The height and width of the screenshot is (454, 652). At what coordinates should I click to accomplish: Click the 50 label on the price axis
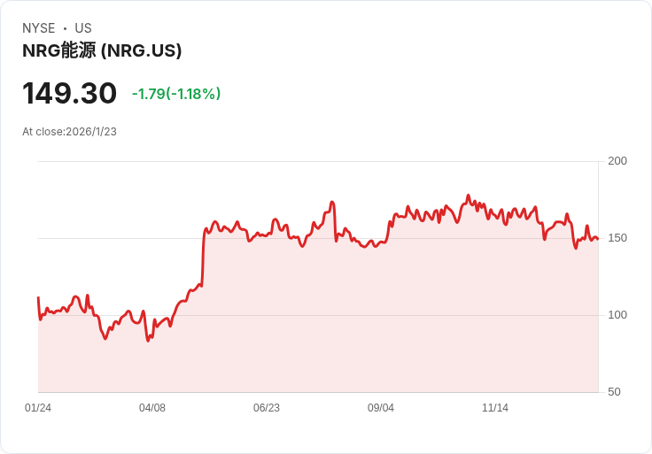614,392
